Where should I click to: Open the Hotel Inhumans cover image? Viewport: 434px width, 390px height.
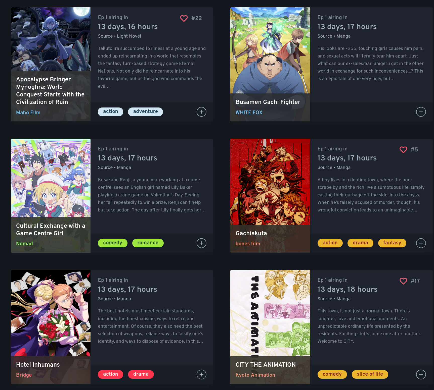51,313
